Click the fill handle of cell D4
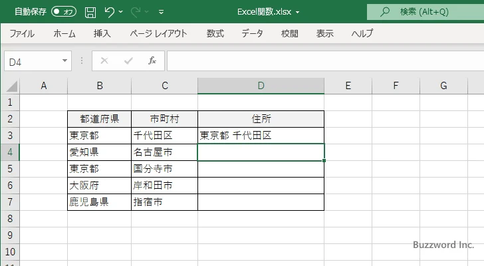Image resolution: width=484 pixels, height=266 pixels. [x=324, y=160]
